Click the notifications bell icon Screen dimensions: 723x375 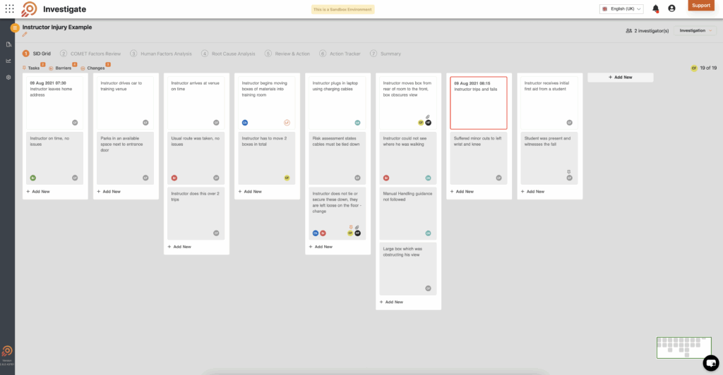(656, 8)
